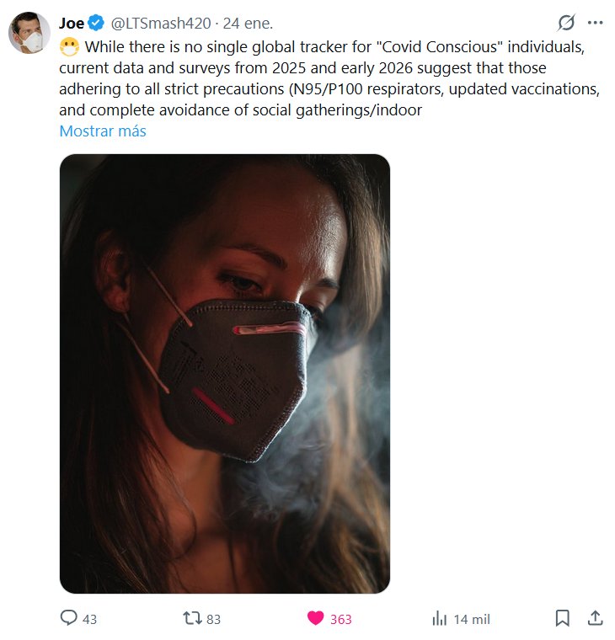Open the three-dot more options menu
This screenshot has height=640, width=615.
[x=595, y=23]
